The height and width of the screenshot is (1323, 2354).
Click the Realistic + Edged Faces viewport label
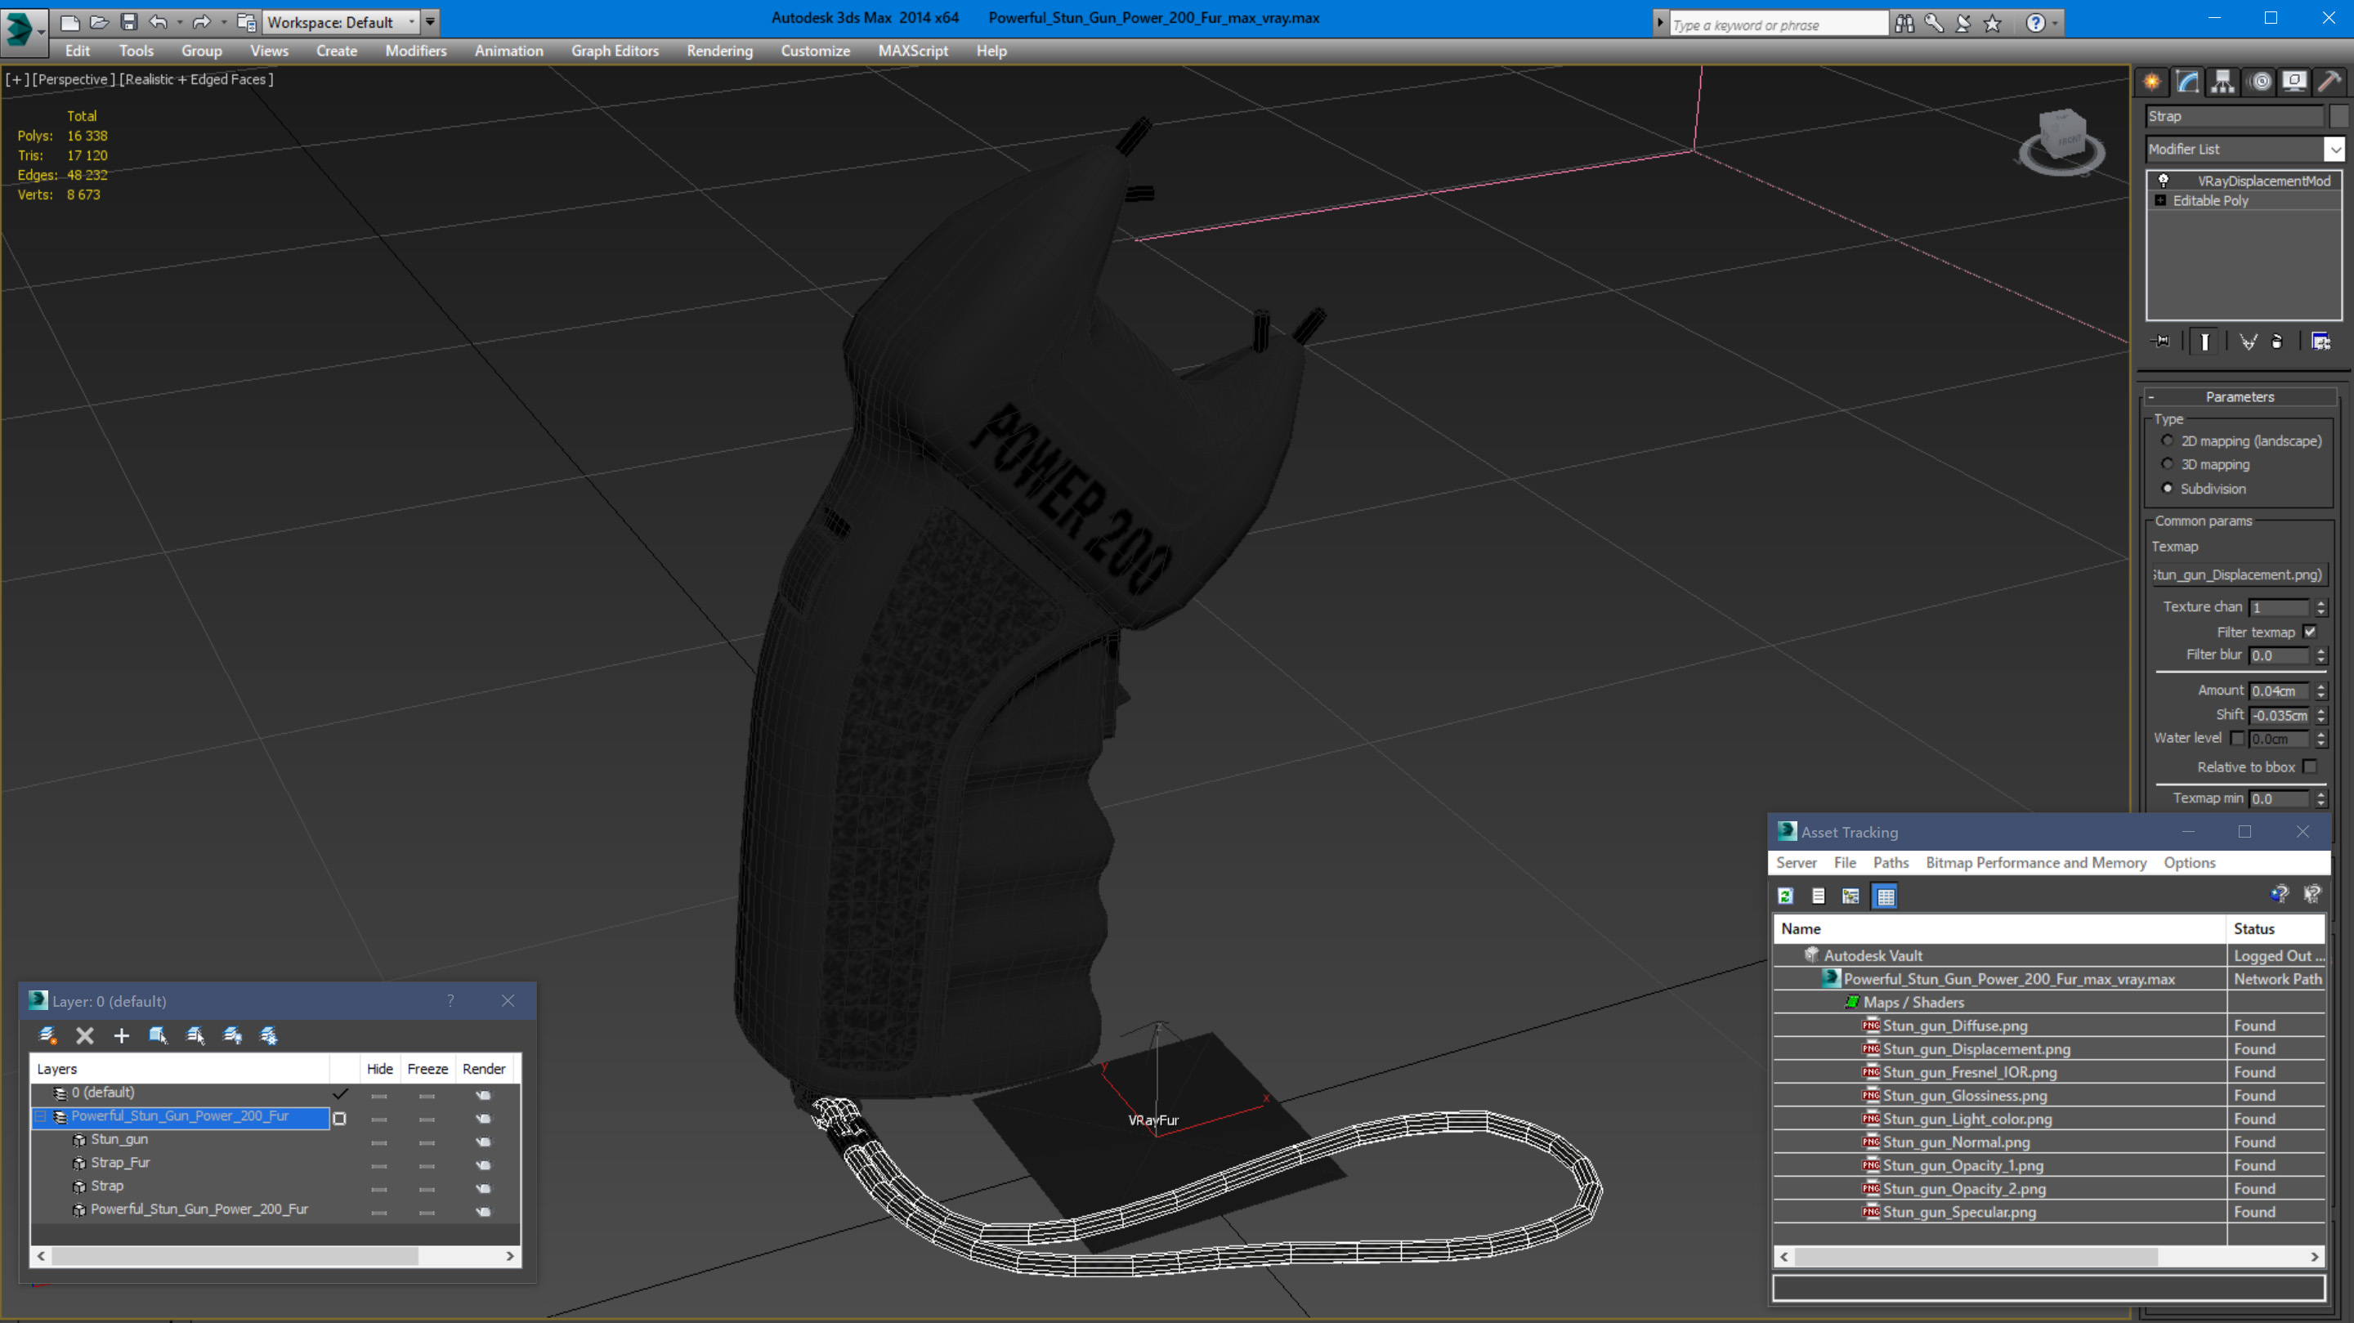click(196, 79)
